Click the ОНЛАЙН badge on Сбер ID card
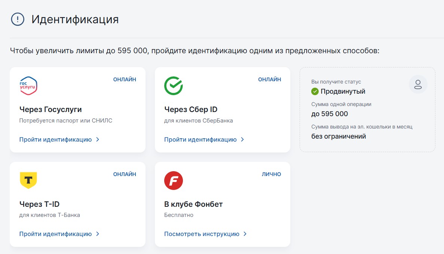444x254 pixels. 269,79
